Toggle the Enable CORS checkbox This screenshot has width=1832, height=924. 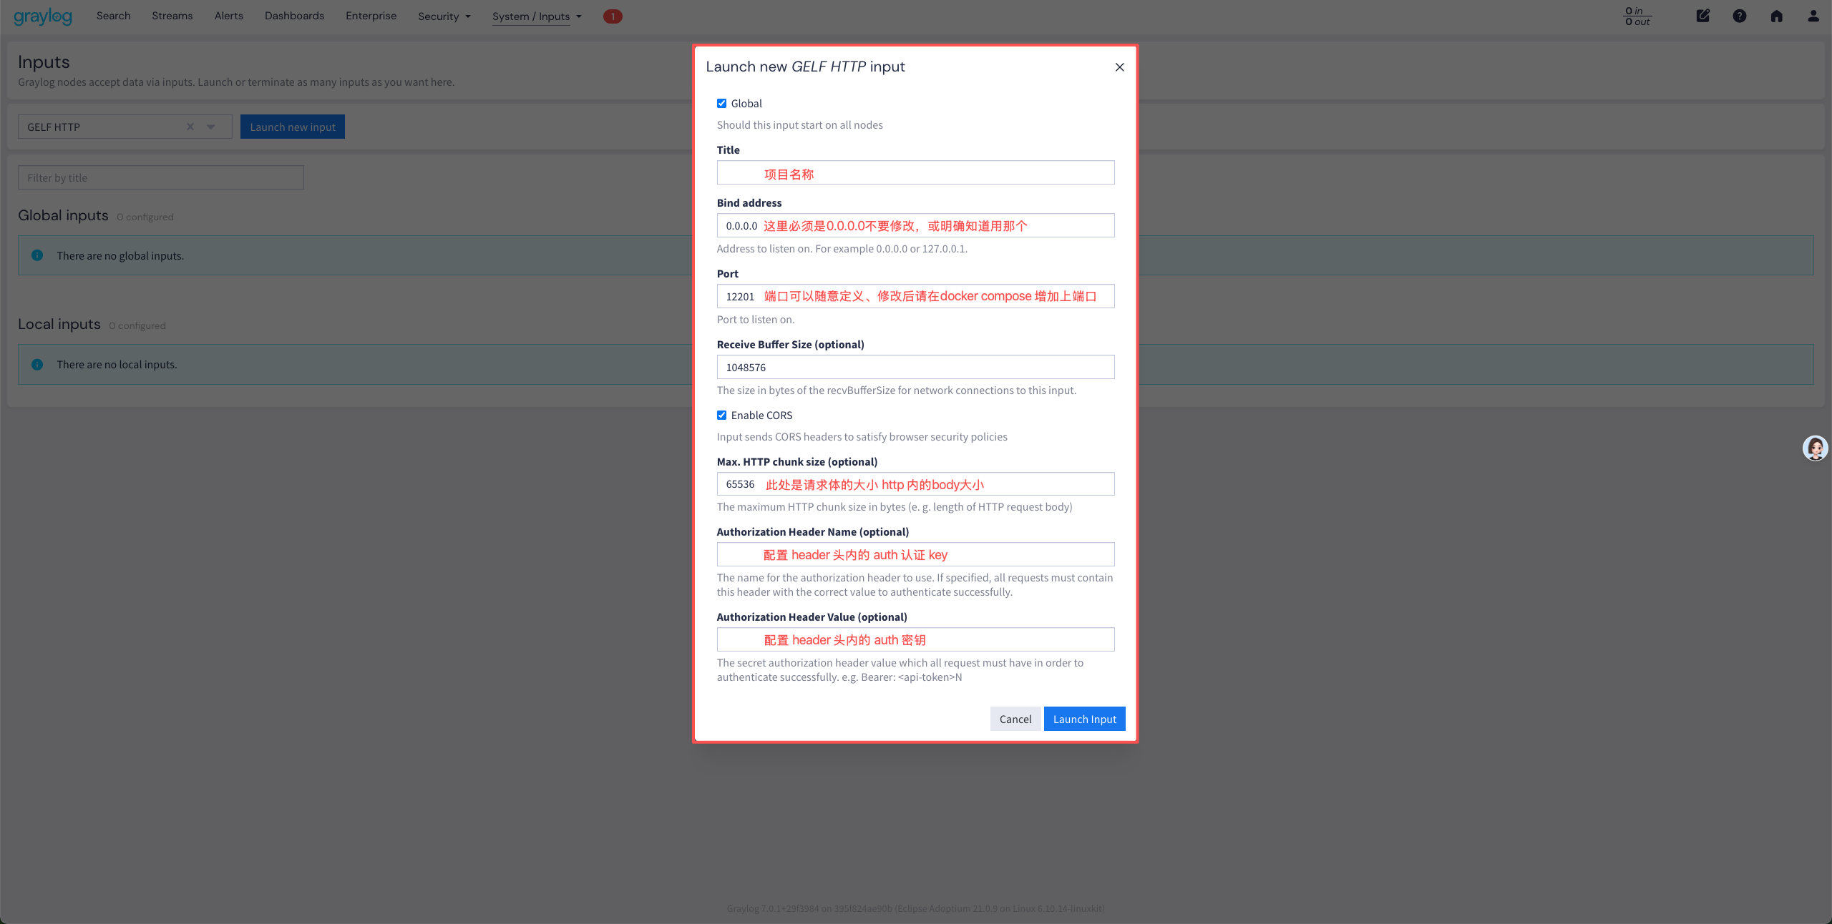(x=721, y=416)
